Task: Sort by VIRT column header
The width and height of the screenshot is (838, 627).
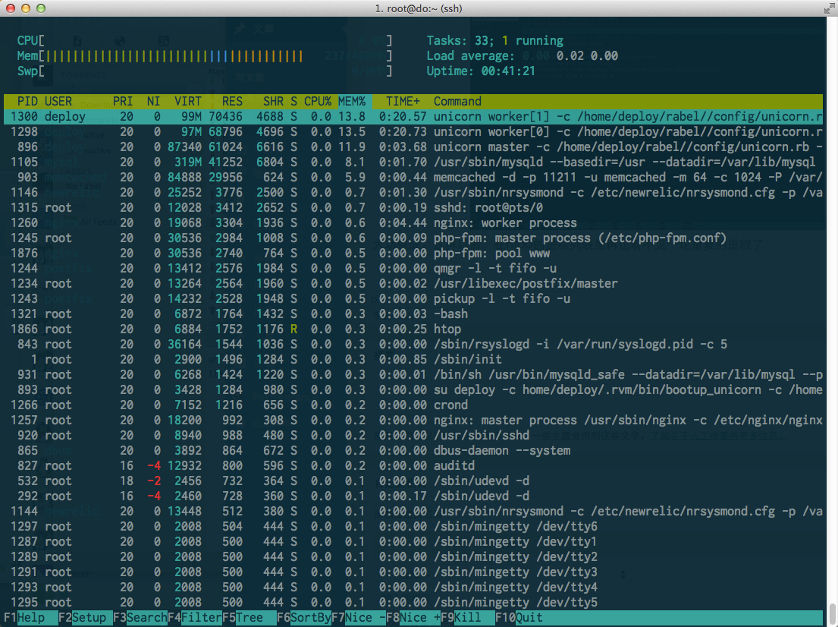Action: (187, 101)
